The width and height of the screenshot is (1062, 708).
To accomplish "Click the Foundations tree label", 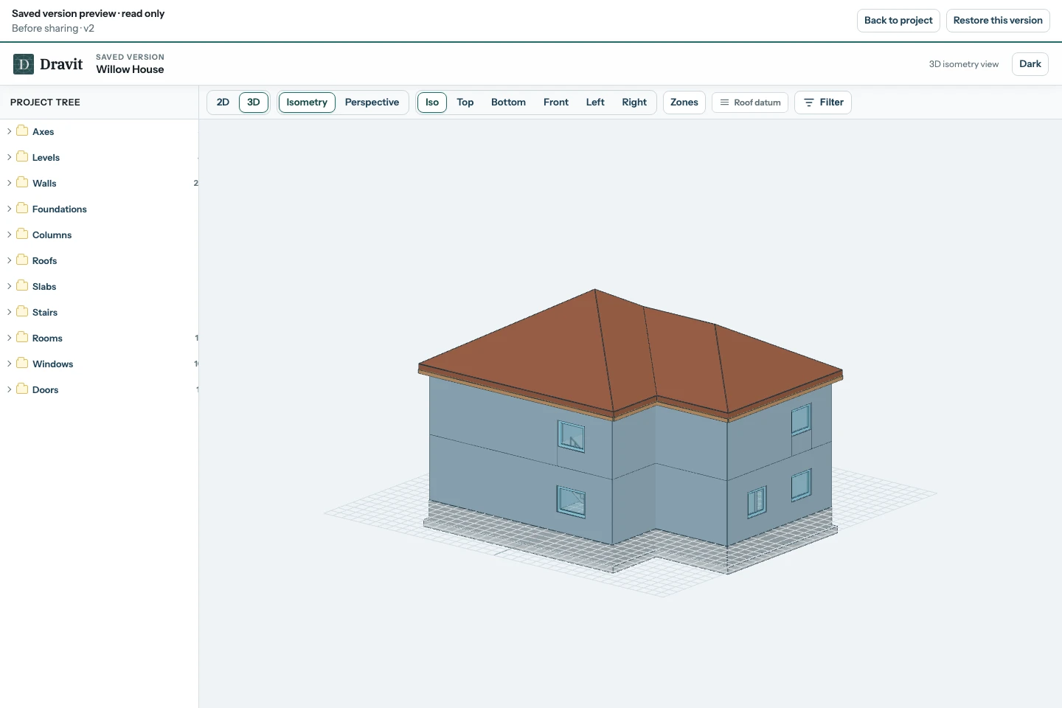I will pos(60,209).
